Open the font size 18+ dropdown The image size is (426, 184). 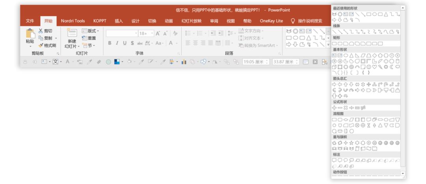(152, 33)
